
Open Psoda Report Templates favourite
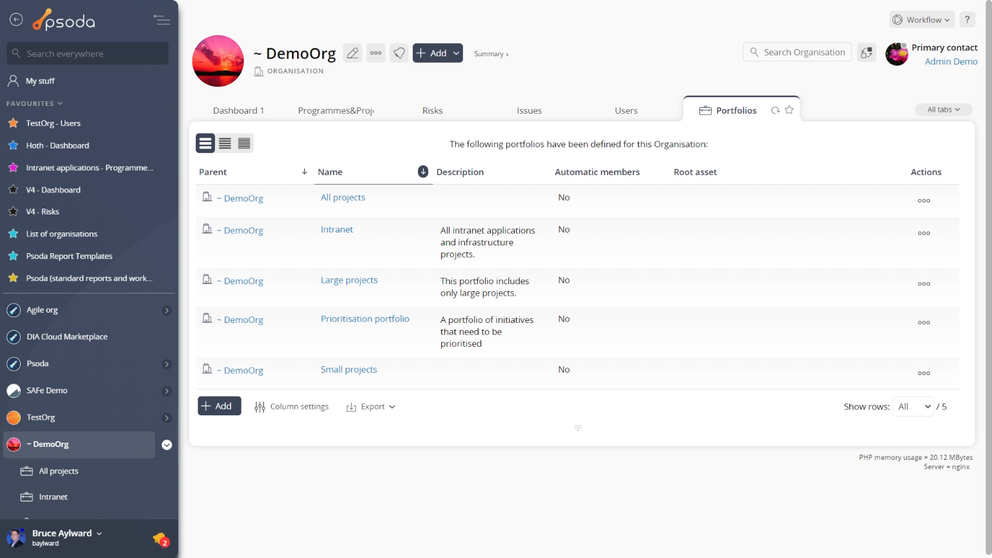(69, 256)
